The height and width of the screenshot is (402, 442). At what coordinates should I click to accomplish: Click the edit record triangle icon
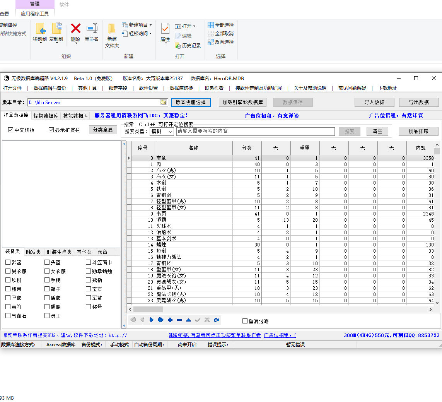point(188,320)
